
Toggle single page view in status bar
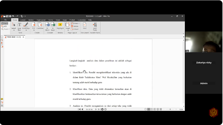click(146, 109)
